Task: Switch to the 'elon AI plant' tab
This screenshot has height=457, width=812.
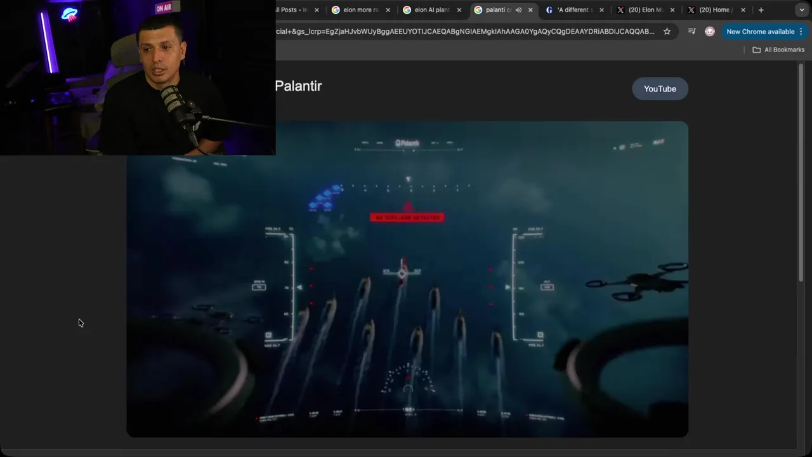Action: pos(433,10)
